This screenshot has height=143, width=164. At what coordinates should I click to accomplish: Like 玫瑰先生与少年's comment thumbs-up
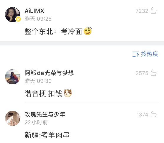pos(153,114)
